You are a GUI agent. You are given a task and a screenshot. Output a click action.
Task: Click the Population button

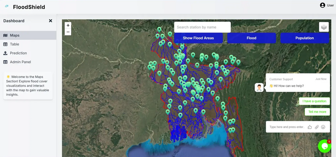tap(305, 38)
